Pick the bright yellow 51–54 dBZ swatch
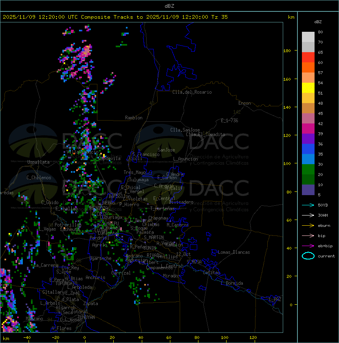The image size is (339, 343). coord(308,88)
